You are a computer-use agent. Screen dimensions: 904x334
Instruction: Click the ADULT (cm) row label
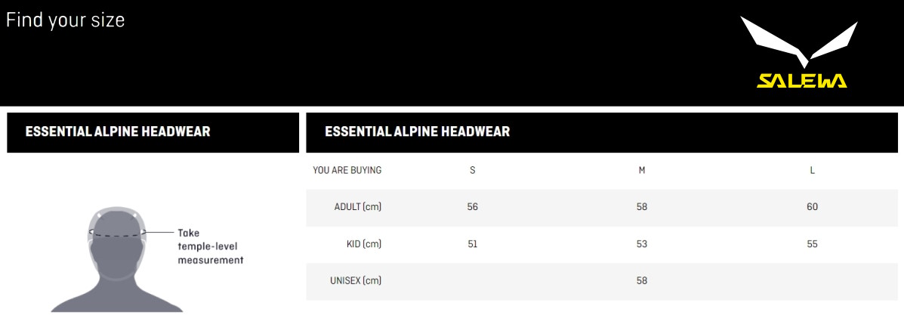click(x=357, y=206)
